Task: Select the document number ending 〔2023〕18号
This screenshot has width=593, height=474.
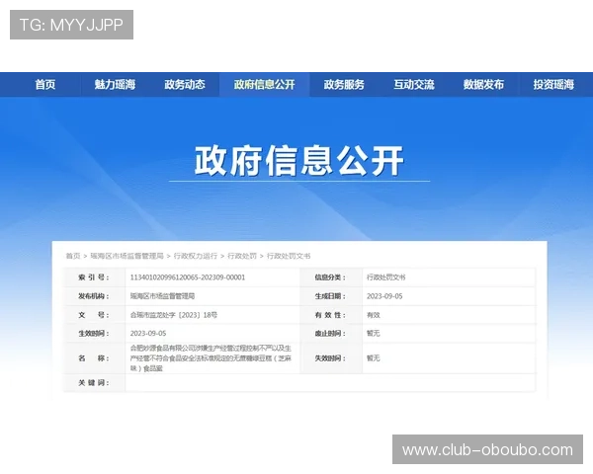Action: point(174,315)
